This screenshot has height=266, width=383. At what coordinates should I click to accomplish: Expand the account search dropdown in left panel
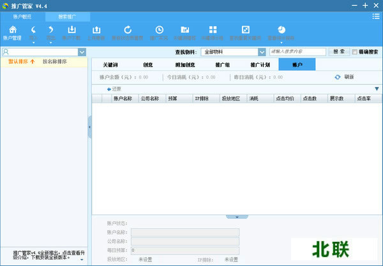click(81, 52)
